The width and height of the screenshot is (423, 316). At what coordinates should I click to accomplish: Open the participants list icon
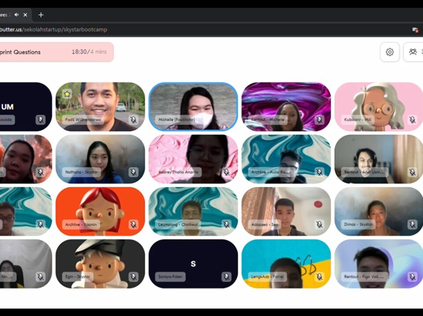(413, 52)
